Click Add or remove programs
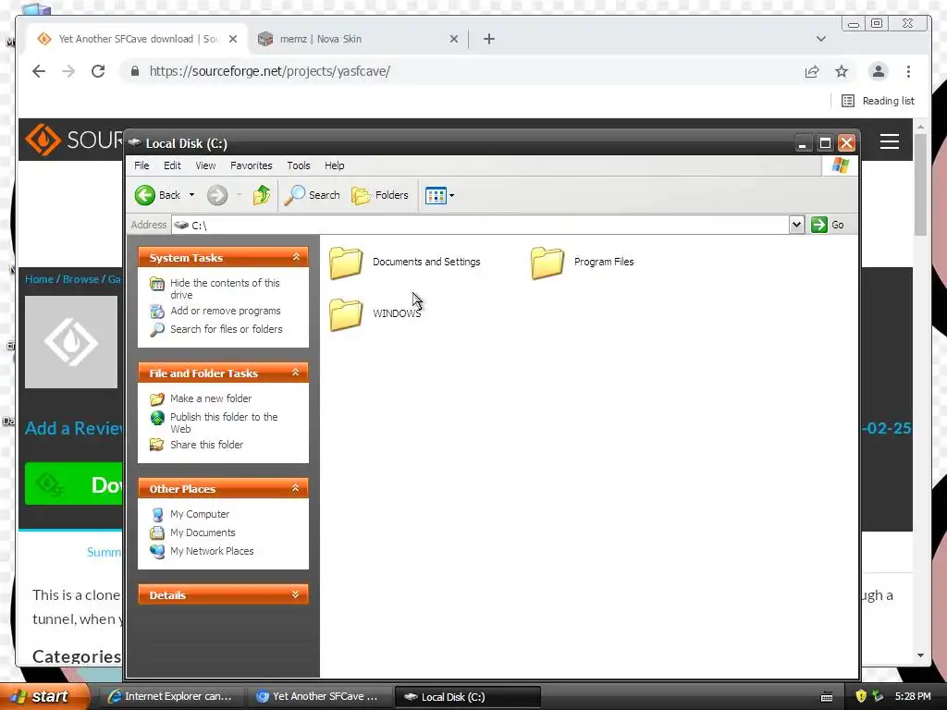The width and height of the screenshot is (947, 710). pyautogui.click(x=226, y=311)
